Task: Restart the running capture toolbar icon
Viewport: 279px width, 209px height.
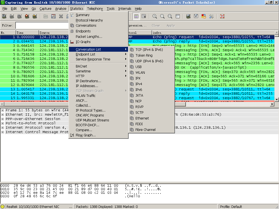Action: pos(35,16)
